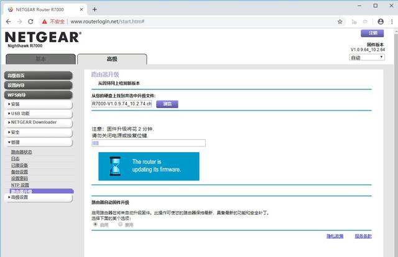Click the note text about 2 分钟
This screenshot has width=398, height=257.
123,129
